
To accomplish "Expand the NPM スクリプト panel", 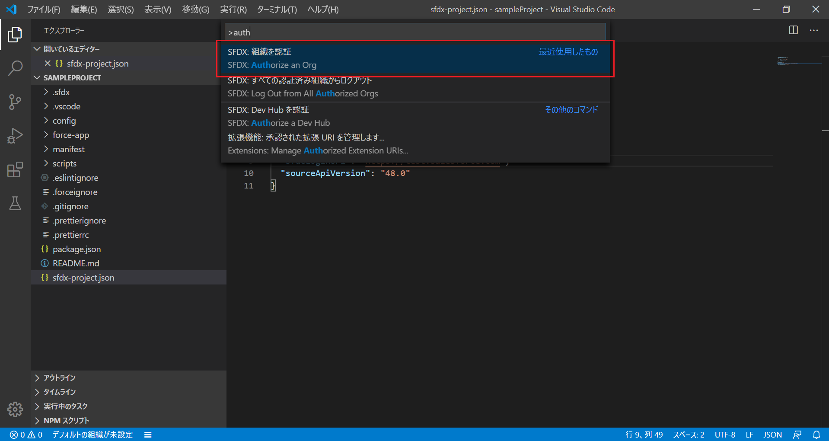I will pos(128,421).
